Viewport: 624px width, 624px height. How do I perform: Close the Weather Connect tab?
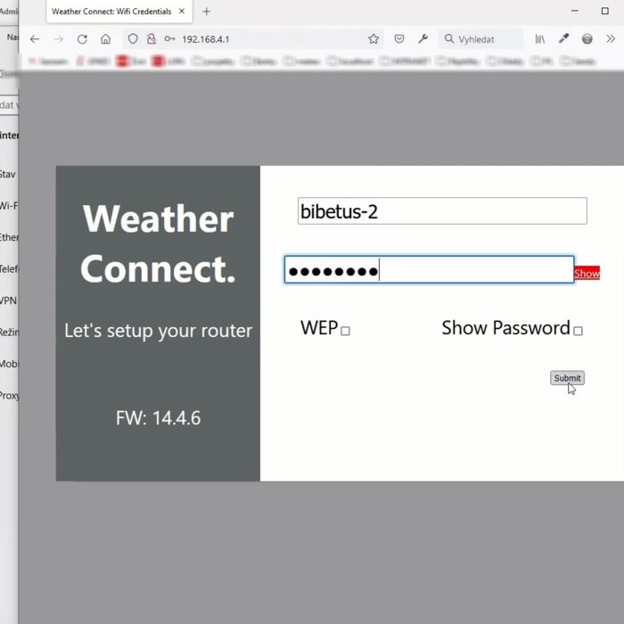[183, 12]
